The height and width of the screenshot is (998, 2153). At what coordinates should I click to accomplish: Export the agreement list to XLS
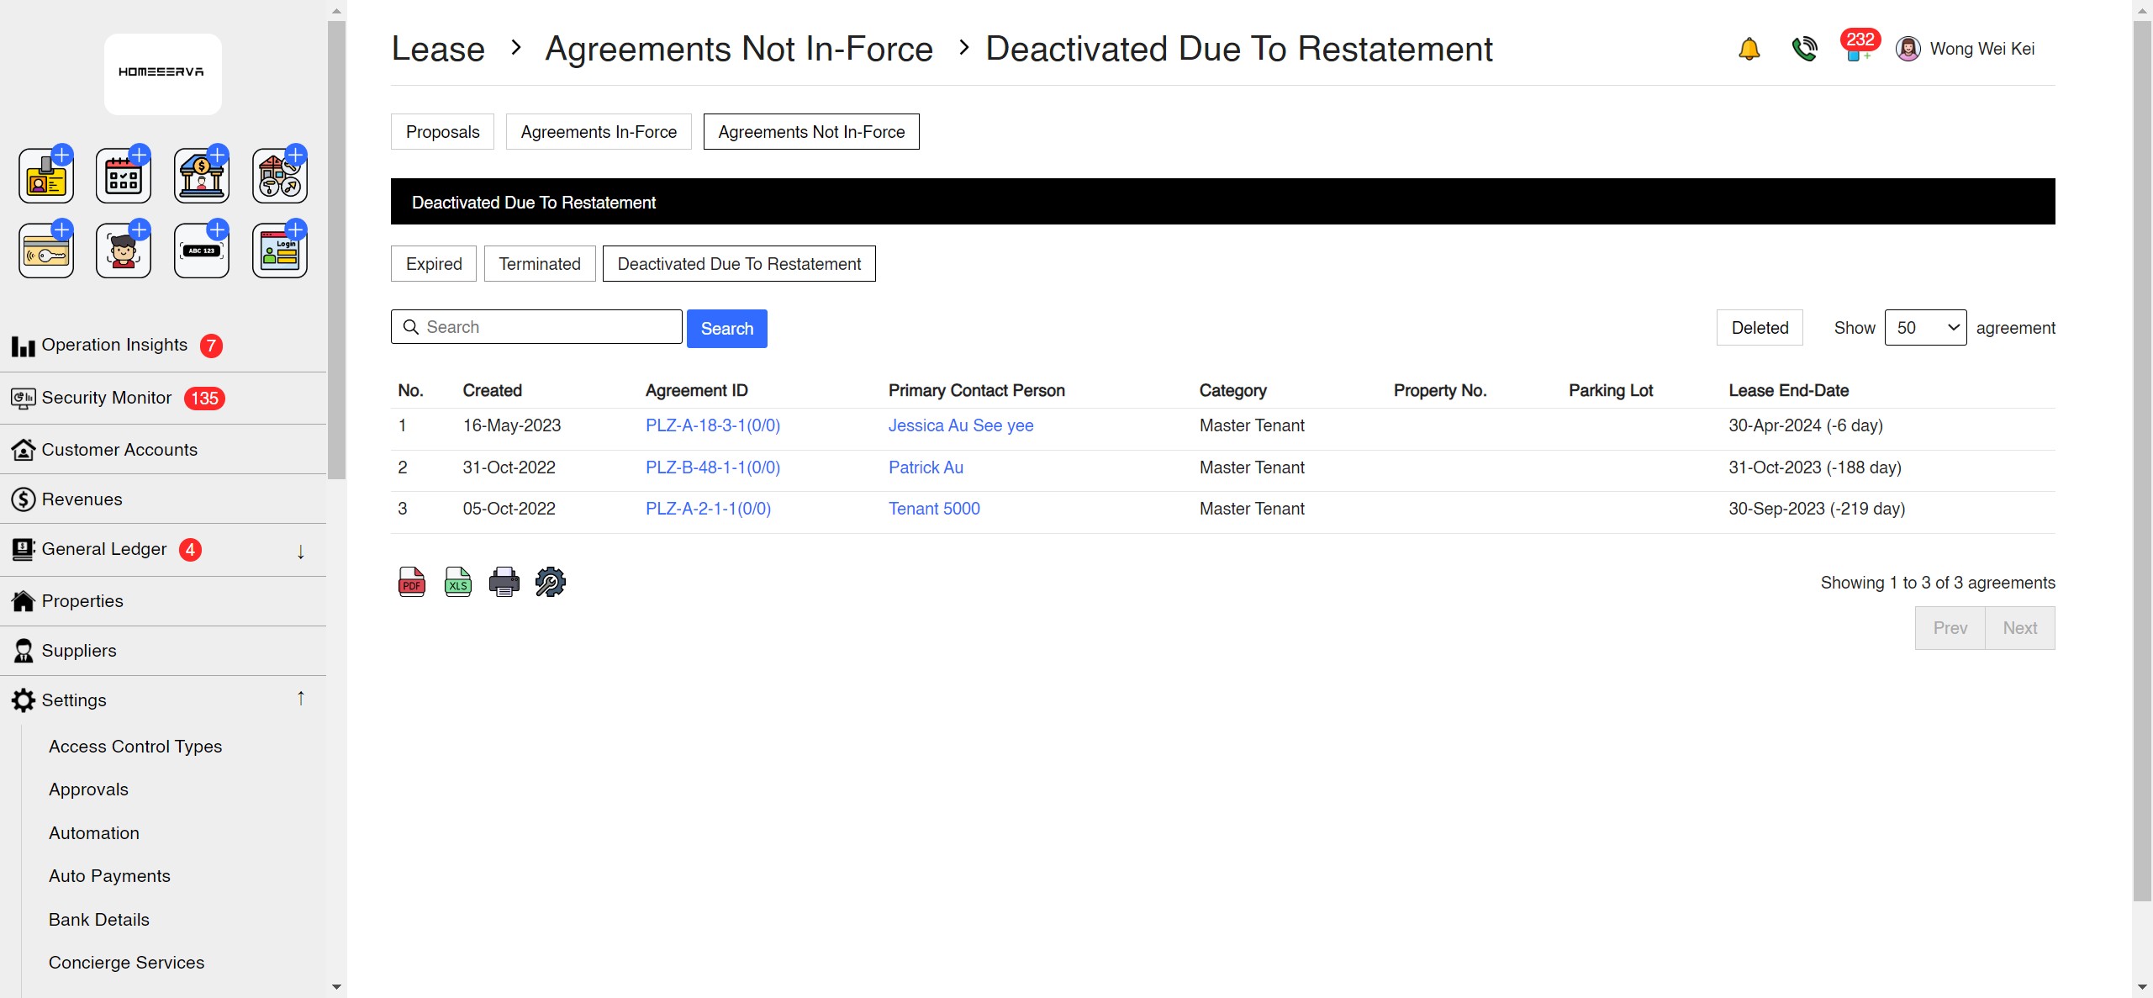coord(457,581)
